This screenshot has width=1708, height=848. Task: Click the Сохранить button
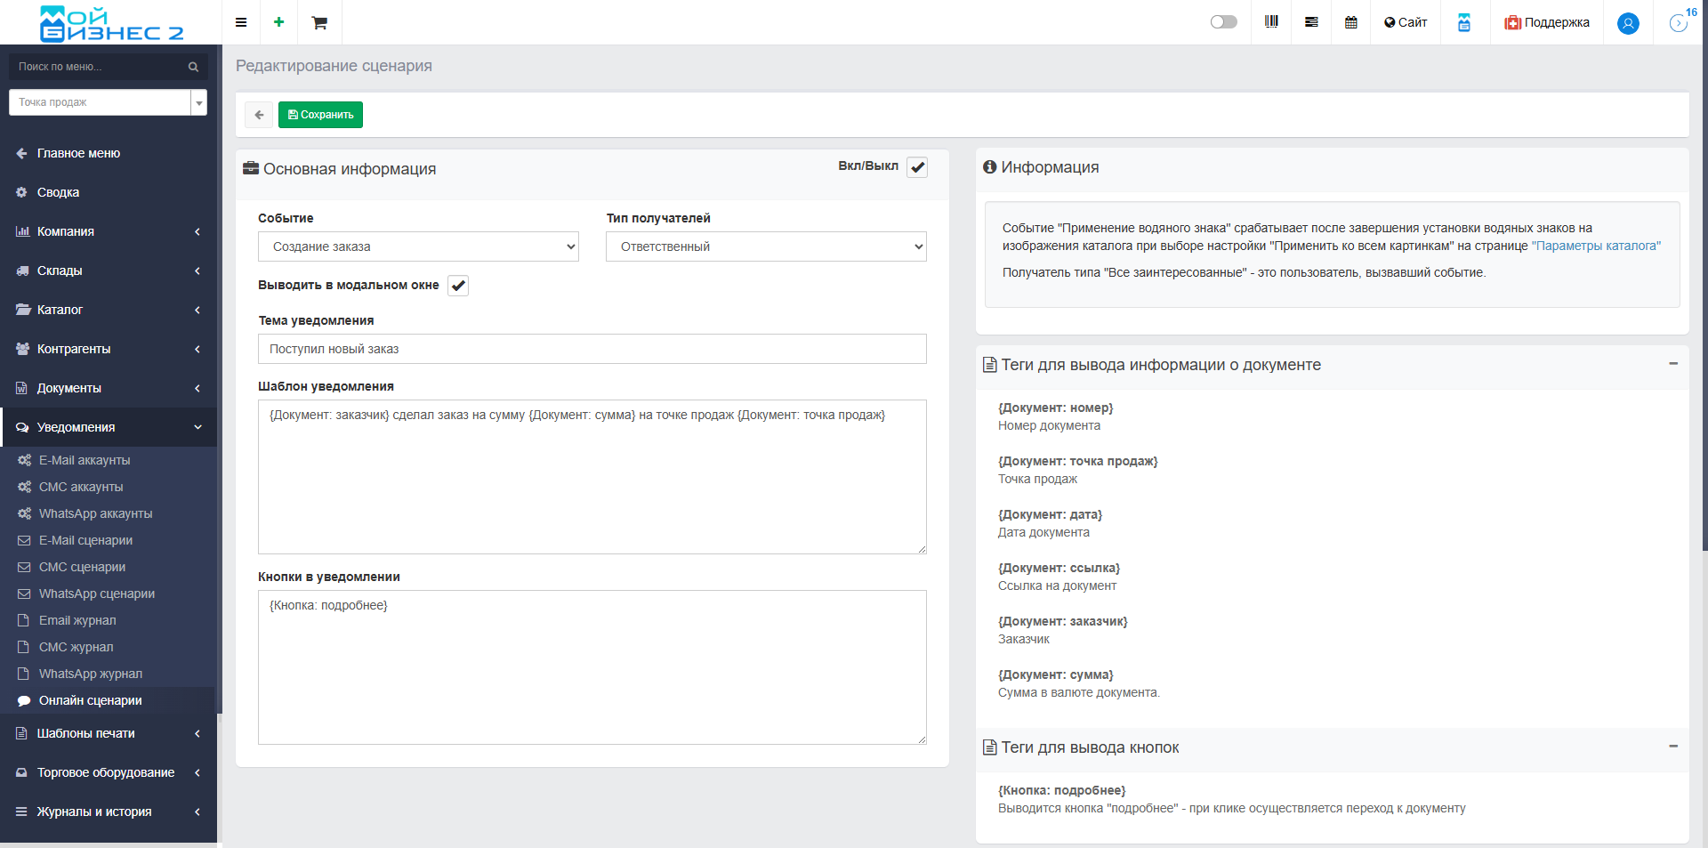320,115
